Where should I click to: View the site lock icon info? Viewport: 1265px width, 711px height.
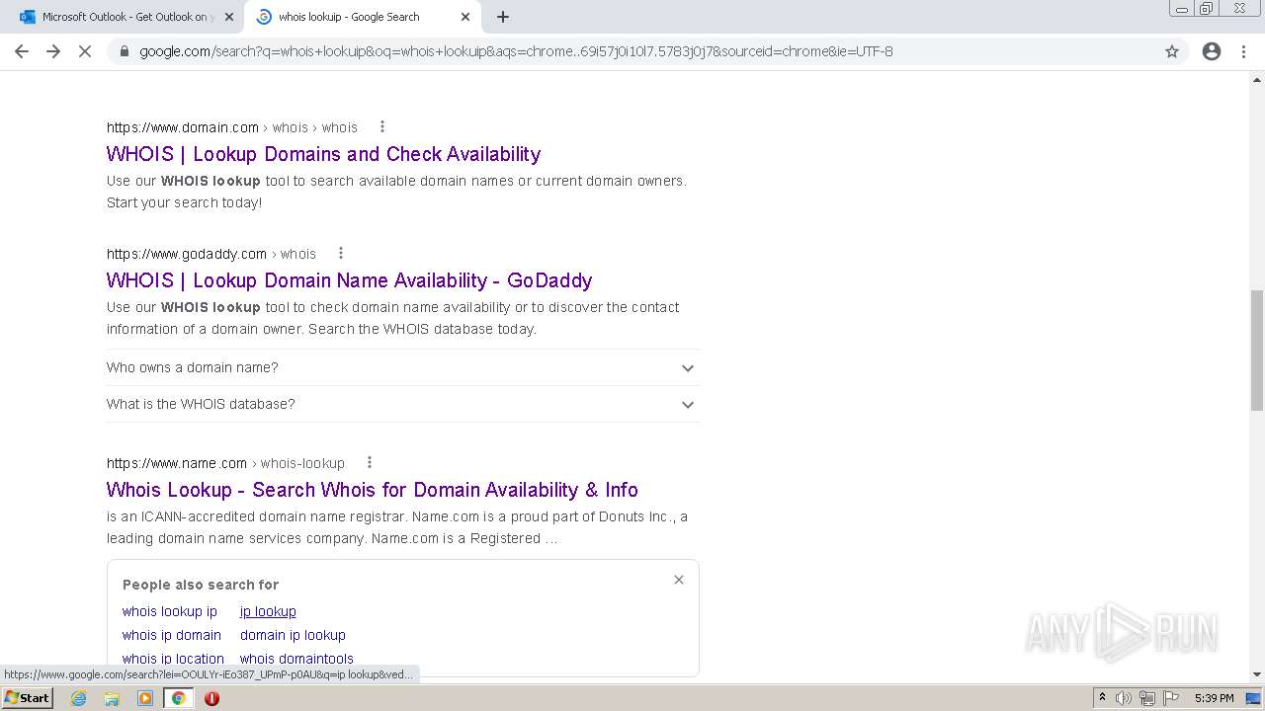124,51
